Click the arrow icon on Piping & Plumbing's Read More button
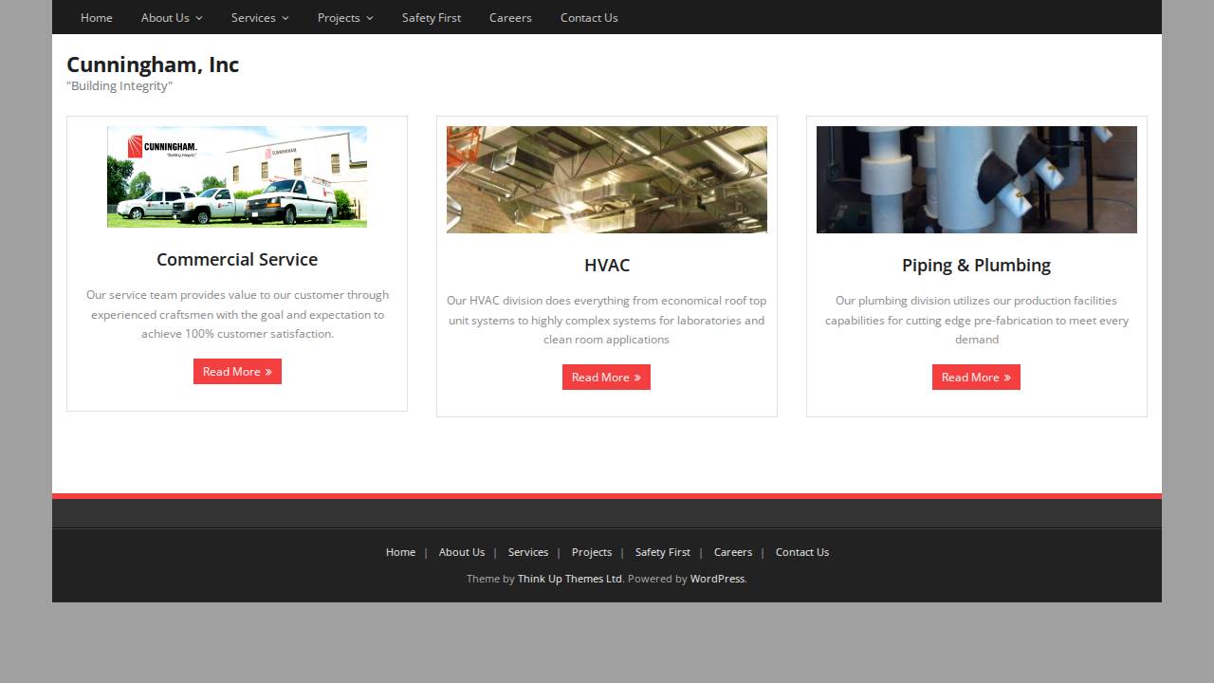1214x683 pixels. pos(1005,377)
